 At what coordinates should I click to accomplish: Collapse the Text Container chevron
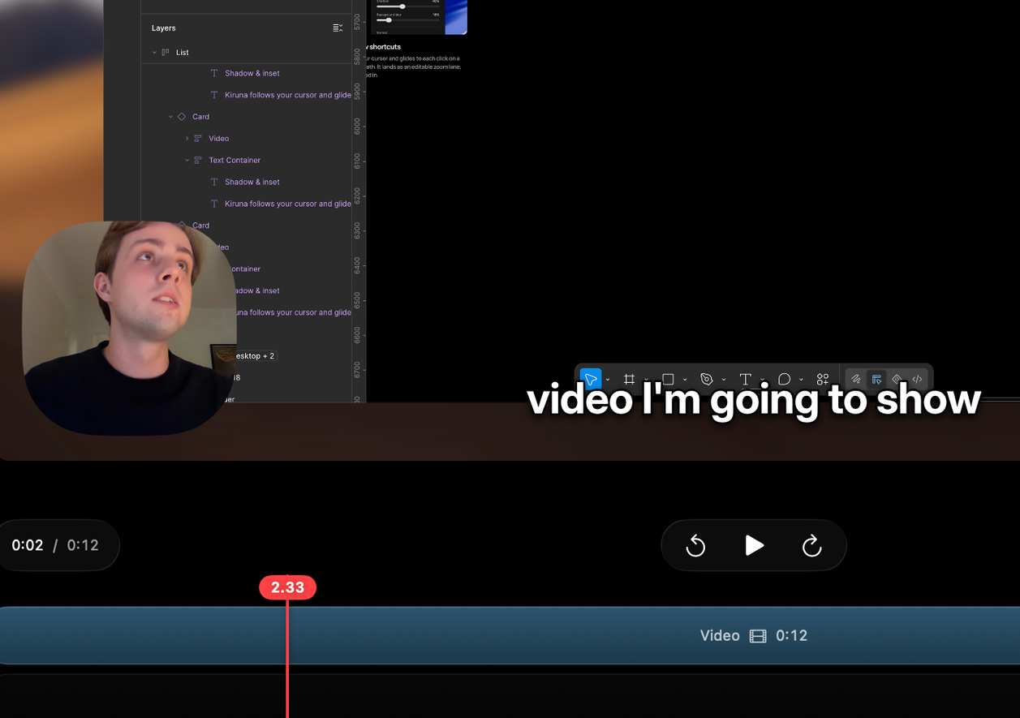click(x=187, y=161)
